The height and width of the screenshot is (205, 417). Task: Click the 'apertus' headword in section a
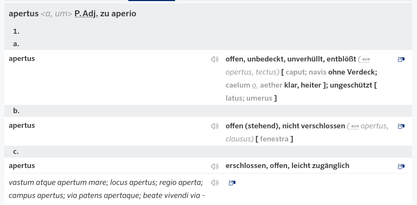[x=22, y=59]
